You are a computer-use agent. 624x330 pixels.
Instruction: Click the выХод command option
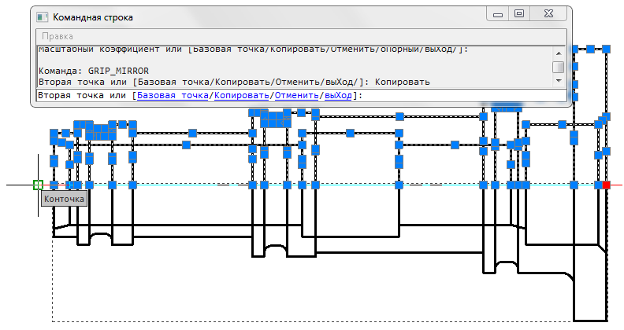[338, 96]
